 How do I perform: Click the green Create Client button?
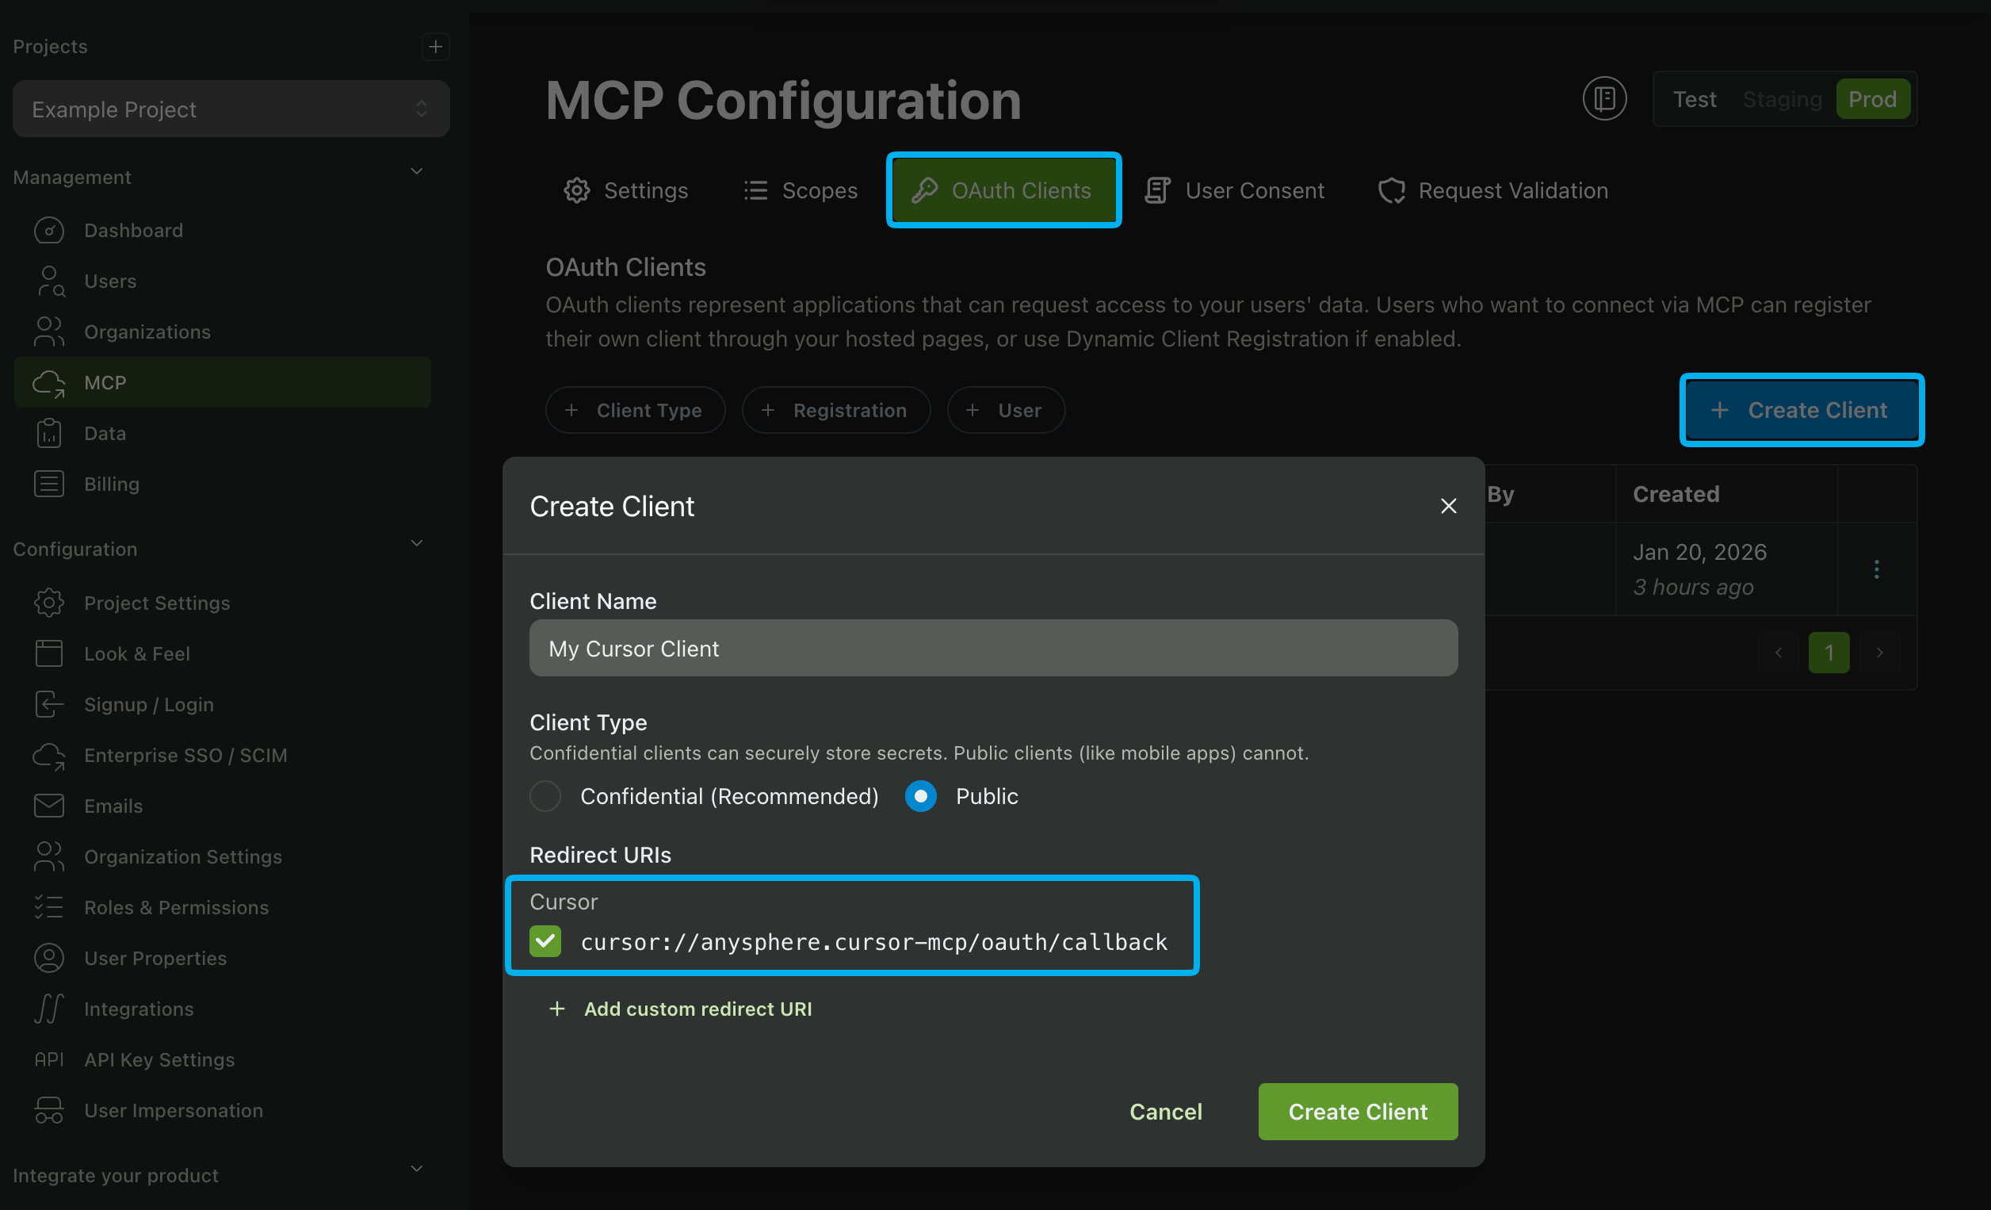1358,1112
